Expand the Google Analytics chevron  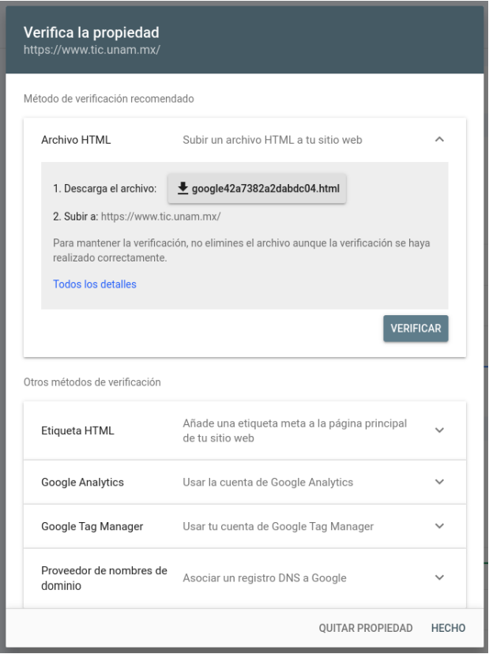[439, 482]
